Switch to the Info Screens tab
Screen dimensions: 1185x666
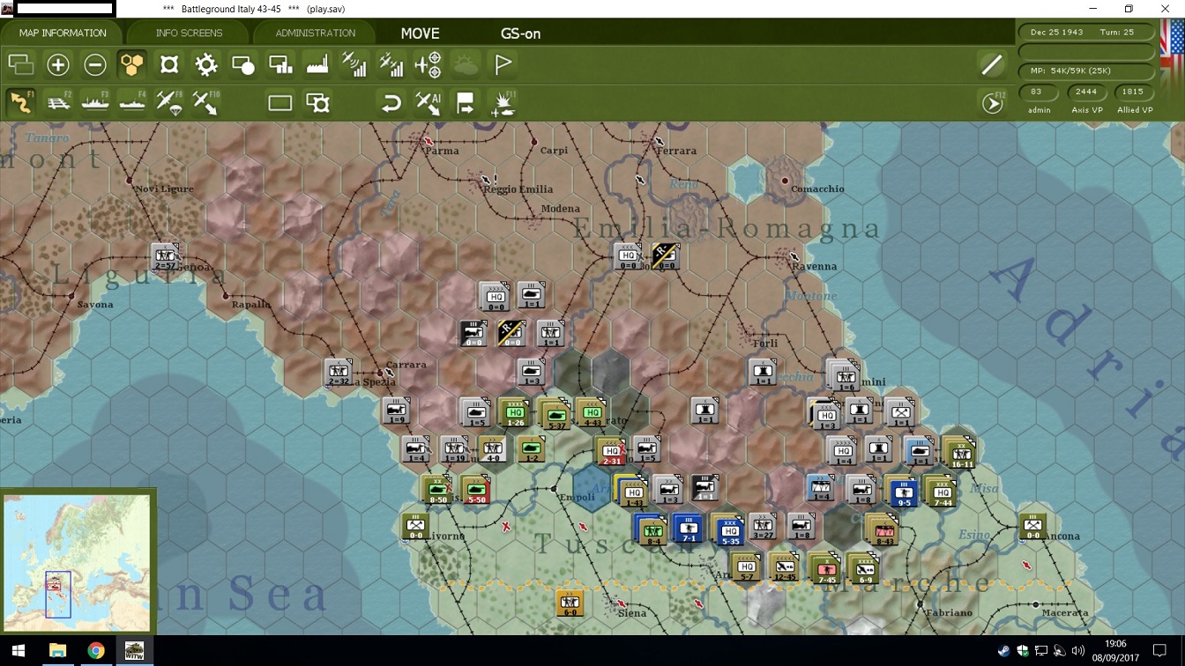(x=189, y=33)
